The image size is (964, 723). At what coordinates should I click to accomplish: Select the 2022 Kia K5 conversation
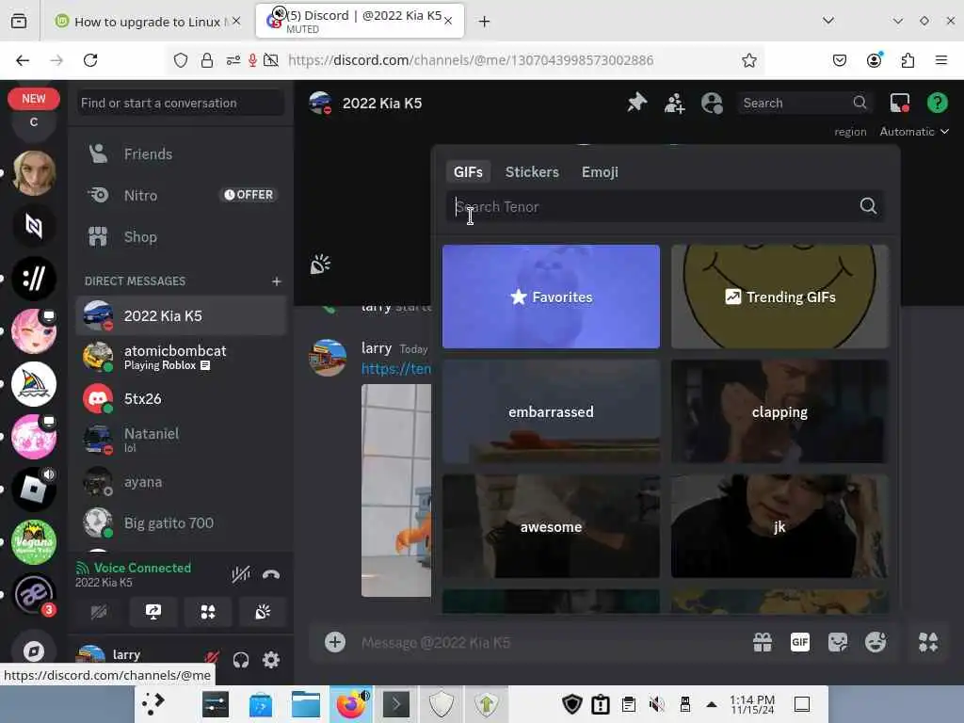(182, 316)
